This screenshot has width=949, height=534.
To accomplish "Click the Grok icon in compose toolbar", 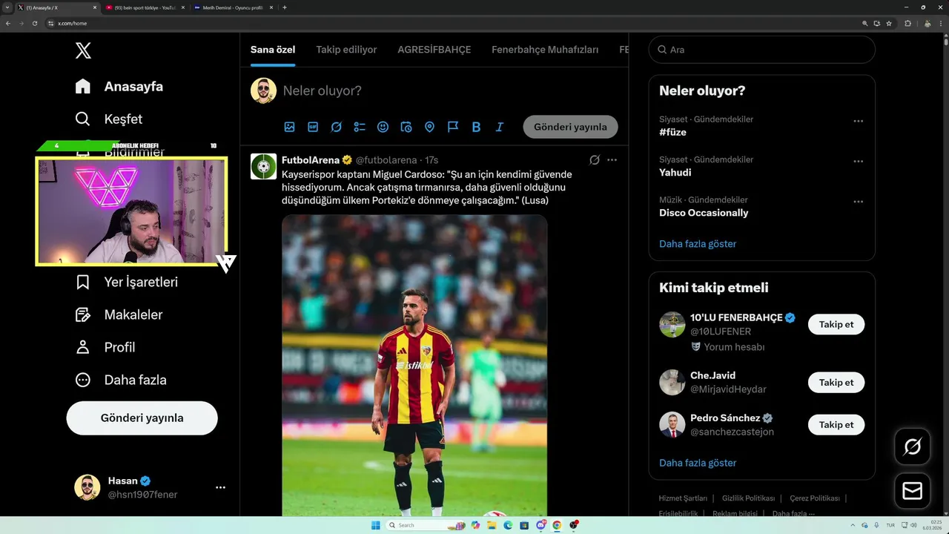I will click(x=336, y=127).
